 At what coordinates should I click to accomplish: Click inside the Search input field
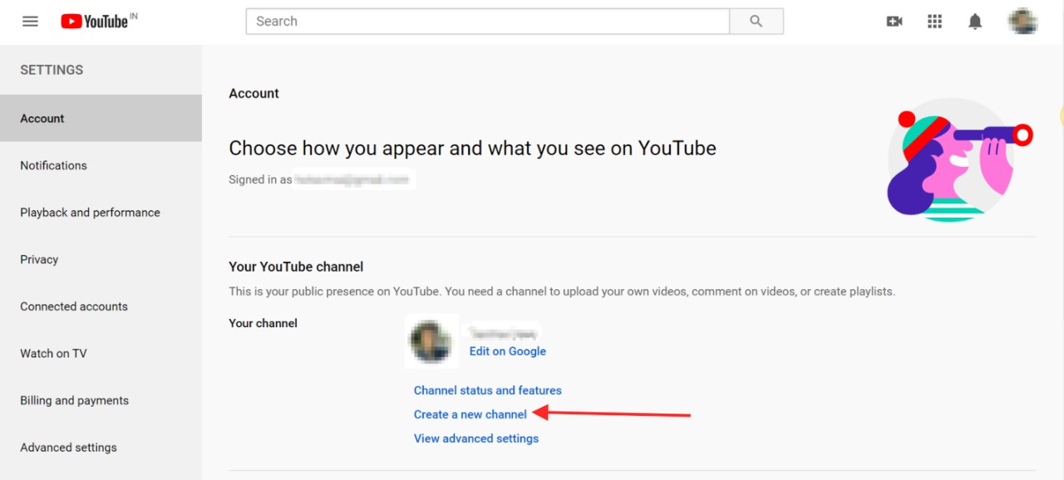[486, 21]
